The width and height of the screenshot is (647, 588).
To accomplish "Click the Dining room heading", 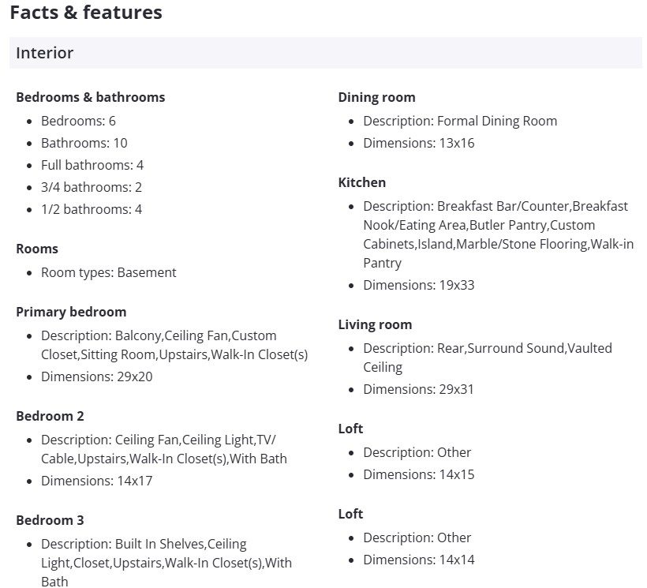I will click(376, 97).
